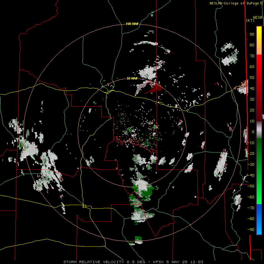The image size is (264, 264).
Task: Select the 80 value on velocity scale
Action: pyautogui.click(x=252, y=45)
